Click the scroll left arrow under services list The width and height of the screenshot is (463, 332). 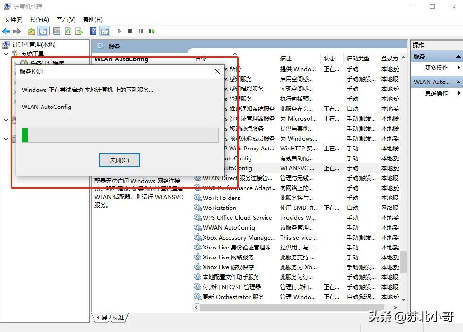[197, 307]
